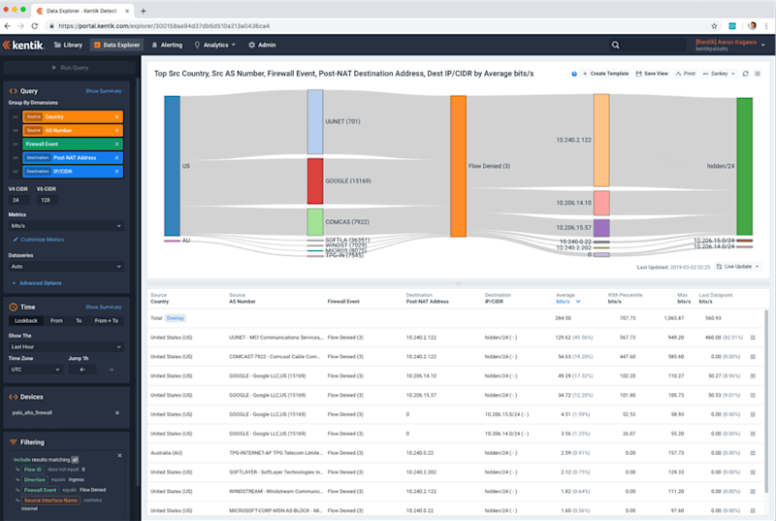Open the Live Update dropdown

pos(737,267)
